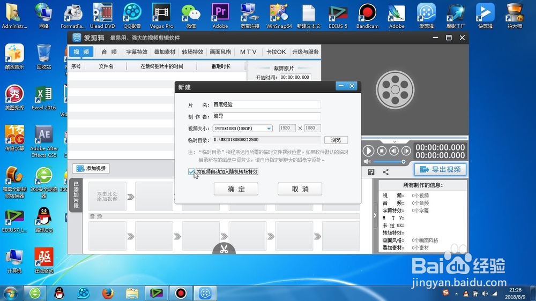Click the help question mark icon
The image size is (536, 301).
371,172
